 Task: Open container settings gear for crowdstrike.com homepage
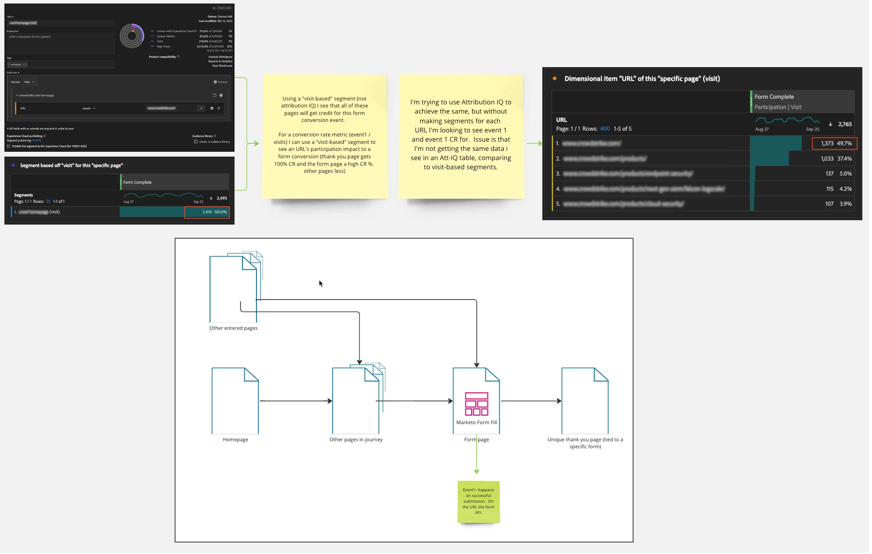pyautogui.click(x=221, y=95)
